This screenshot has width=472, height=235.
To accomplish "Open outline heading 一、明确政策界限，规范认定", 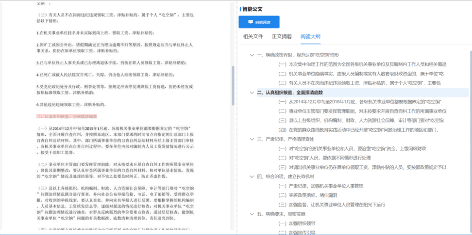I will tap(298, 55).
